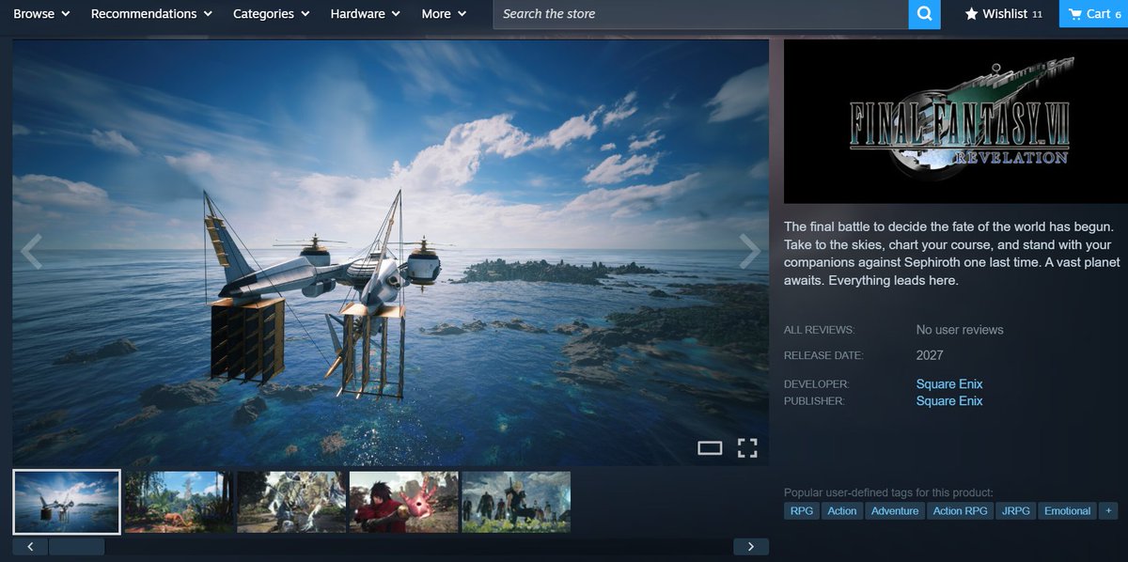Select the jungle scene thumbnail
The width and height of the screenshot is (1128, 562).
click(179, 502)
